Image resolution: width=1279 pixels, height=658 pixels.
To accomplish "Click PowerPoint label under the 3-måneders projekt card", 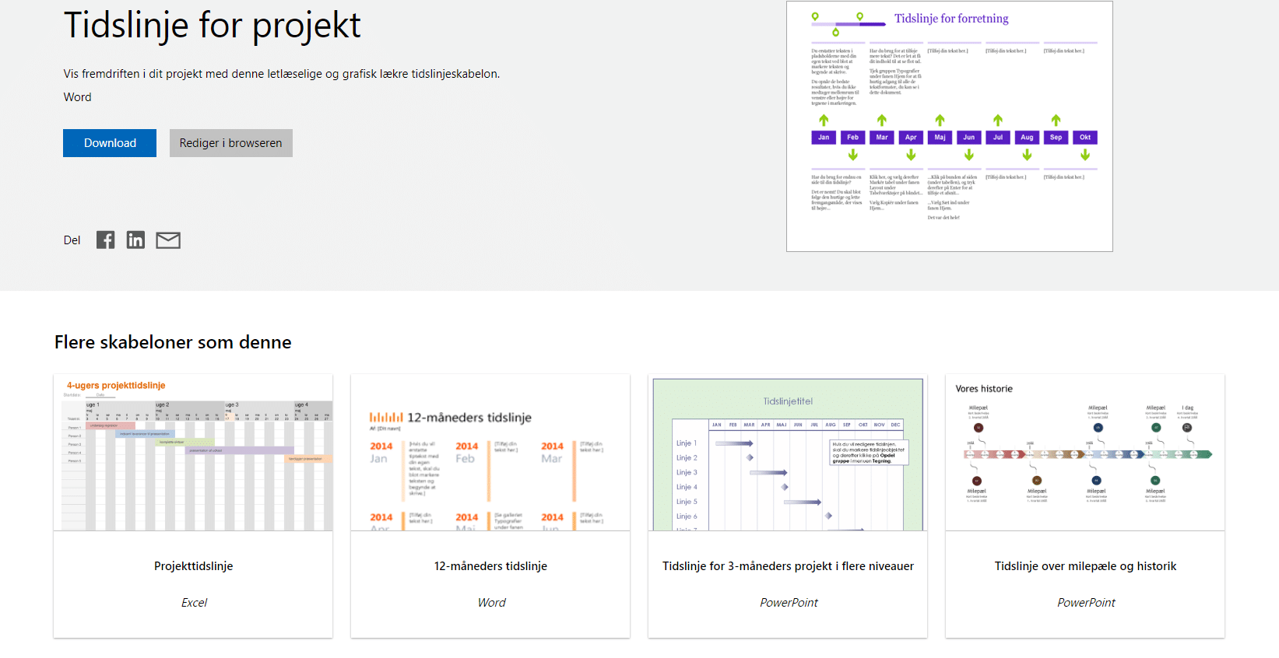I will (789, 603).
